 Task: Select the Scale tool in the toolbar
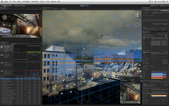click(x=11, y=6)
